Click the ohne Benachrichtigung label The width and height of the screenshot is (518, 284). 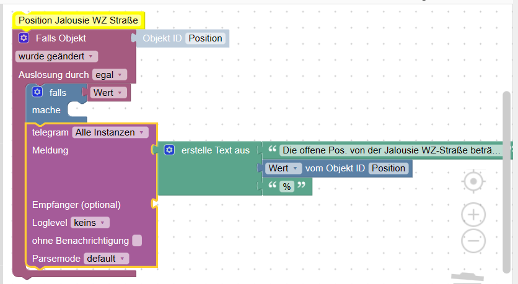click(81, 241)
